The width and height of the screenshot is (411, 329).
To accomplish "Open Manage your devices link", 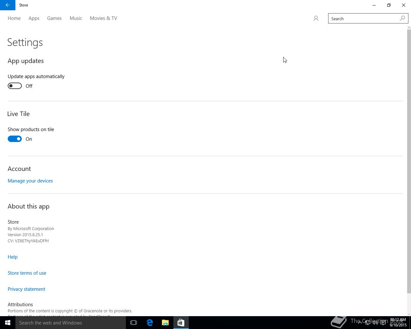I will [x=30, y=181].
